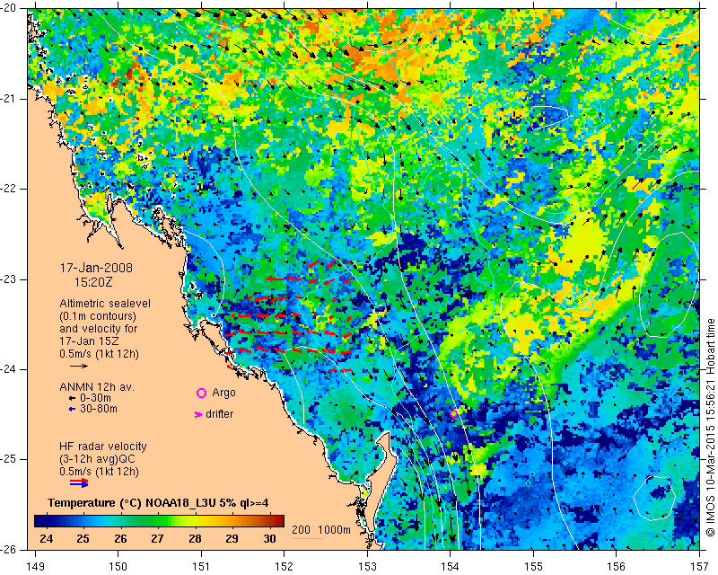Click the black 0-30m ANMN arrow symbol
This screenshot has height=575, width=718.
coord(72,399)
